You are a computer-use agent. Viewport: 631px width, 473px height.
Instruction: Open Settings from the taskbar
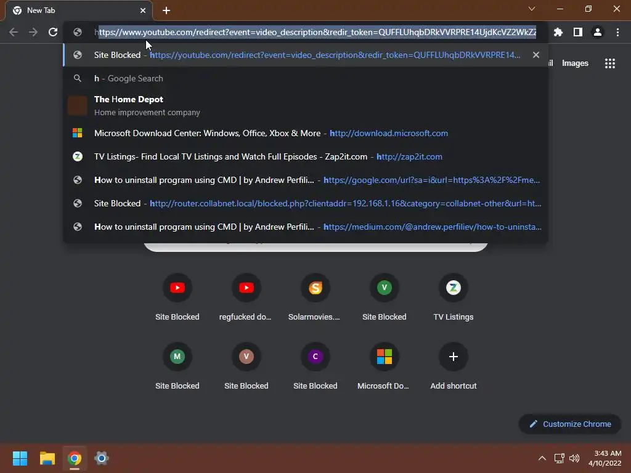click(102, 458)
